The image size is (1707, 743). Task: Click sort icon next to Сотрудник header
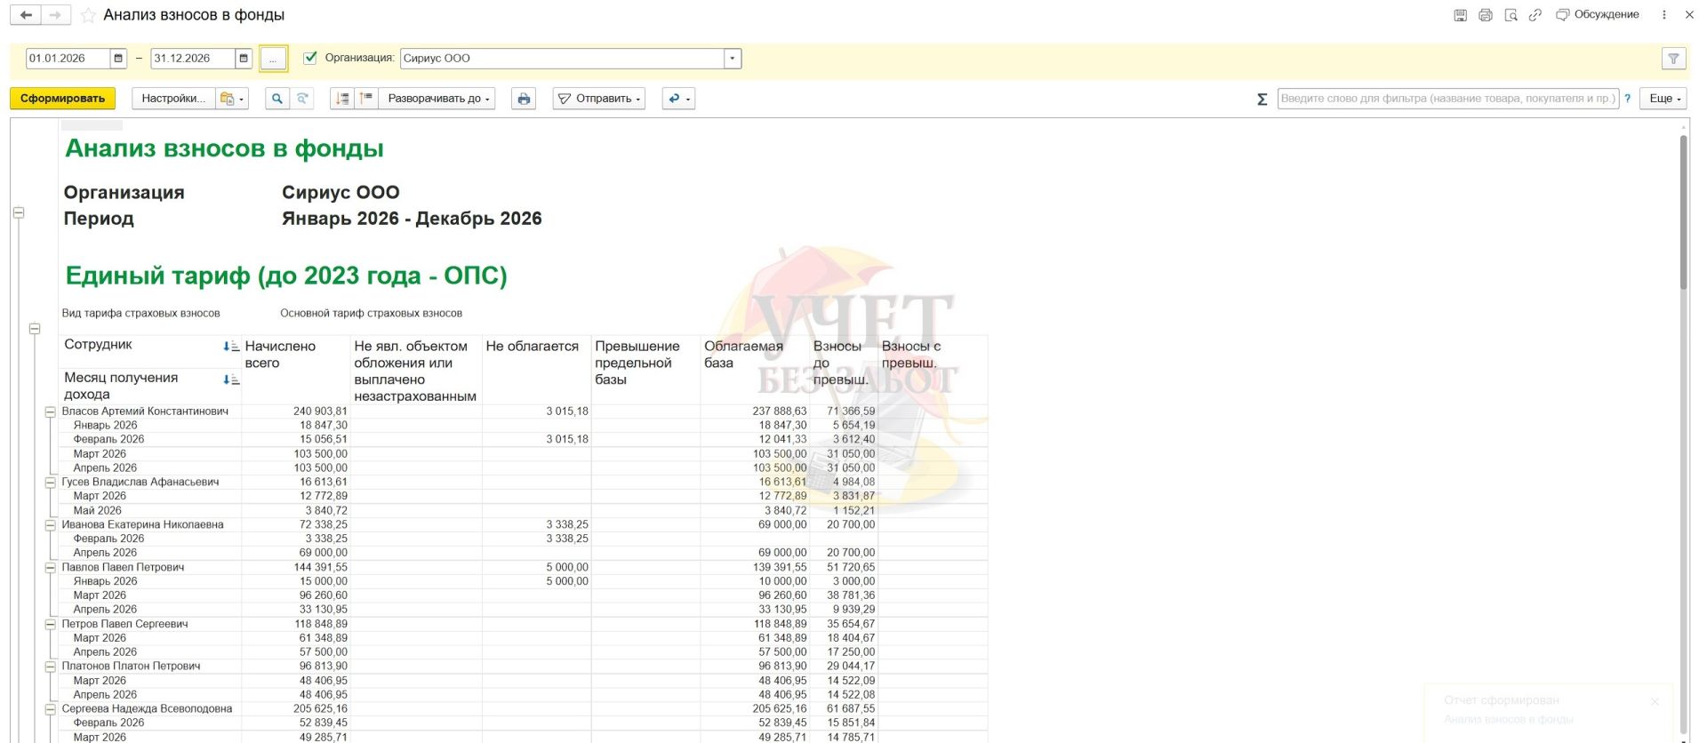coord(231,346)
